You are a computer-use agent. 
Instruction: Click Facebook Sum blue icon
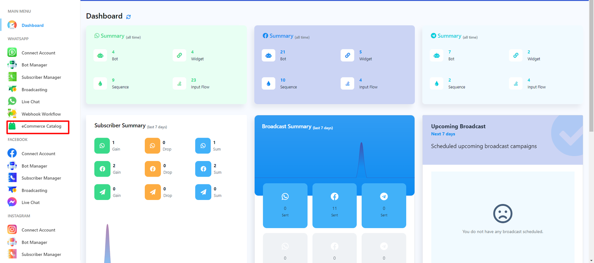tap(203, 169)
